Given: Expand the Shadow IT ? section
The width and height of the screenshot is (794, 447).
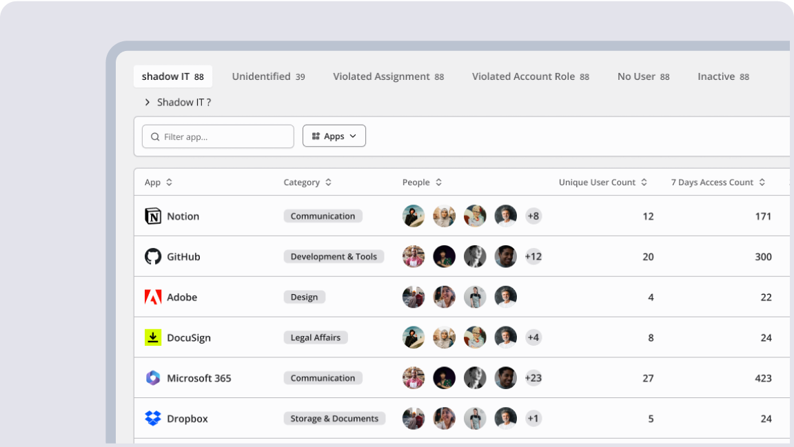Looking at the screenshot, I should [147, 103].
